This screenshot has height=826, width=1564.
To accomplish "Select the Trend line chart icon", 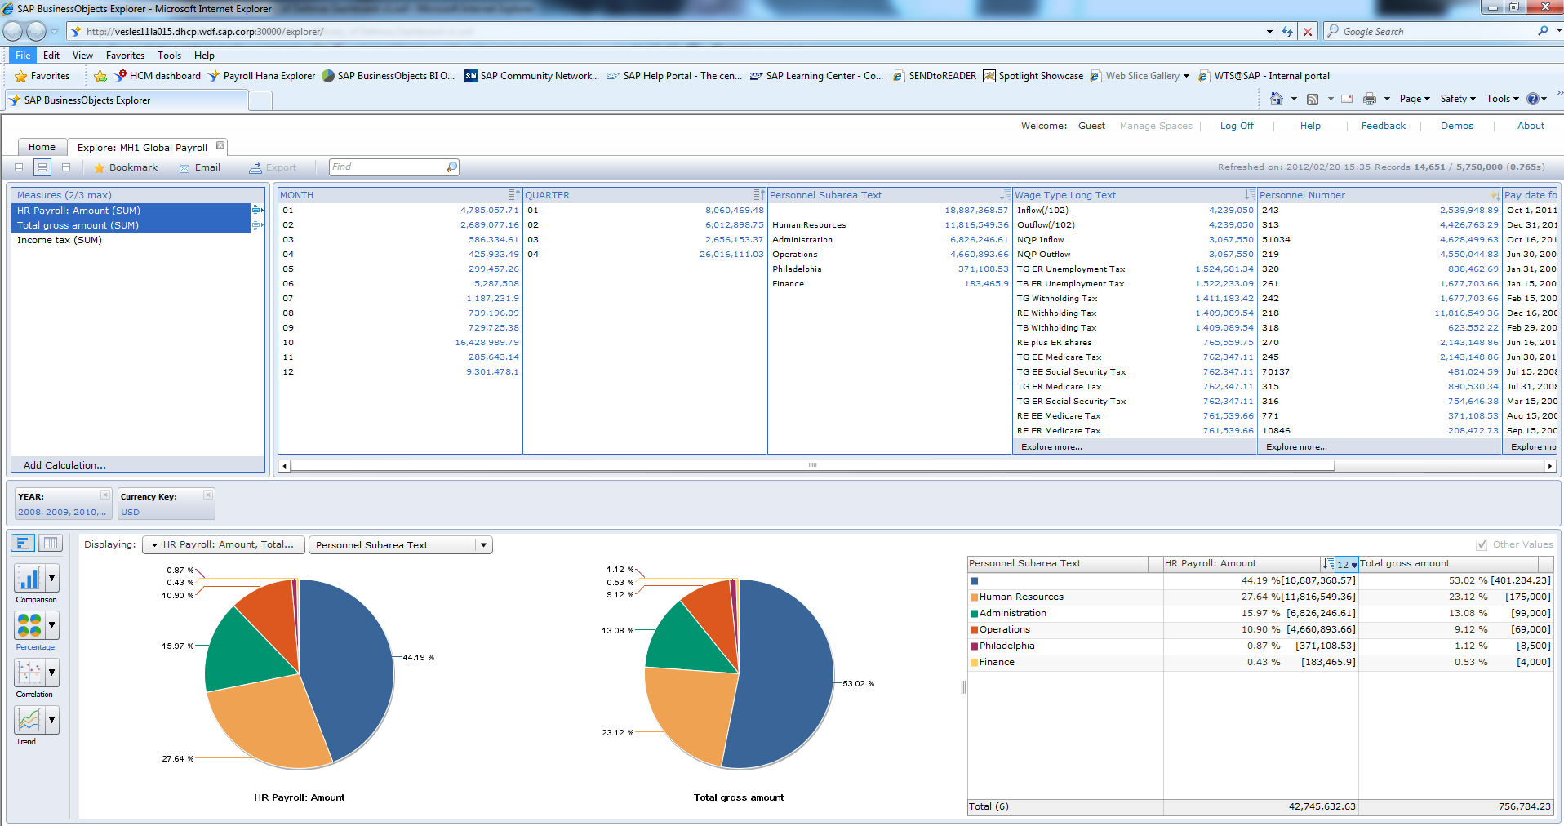I will 29,720.
